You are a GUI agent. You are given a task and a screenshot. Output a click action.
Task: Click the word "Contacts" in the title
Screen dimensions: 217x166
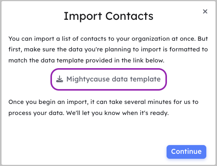pyautogui.click(x=130, y=16)
